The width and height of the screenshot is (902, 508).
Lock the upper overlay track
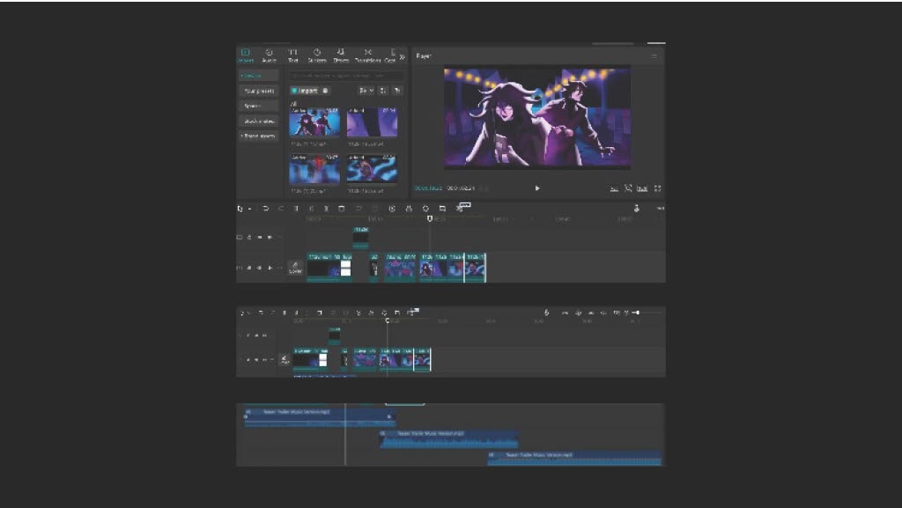click(249, 237)
